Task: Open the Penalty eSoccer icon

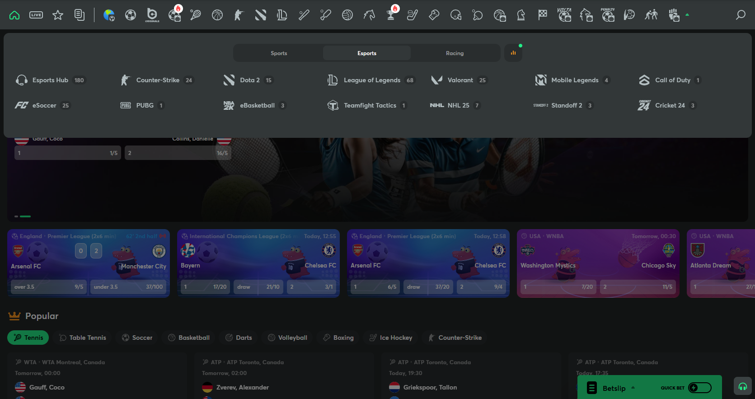Action: point(608,15)
